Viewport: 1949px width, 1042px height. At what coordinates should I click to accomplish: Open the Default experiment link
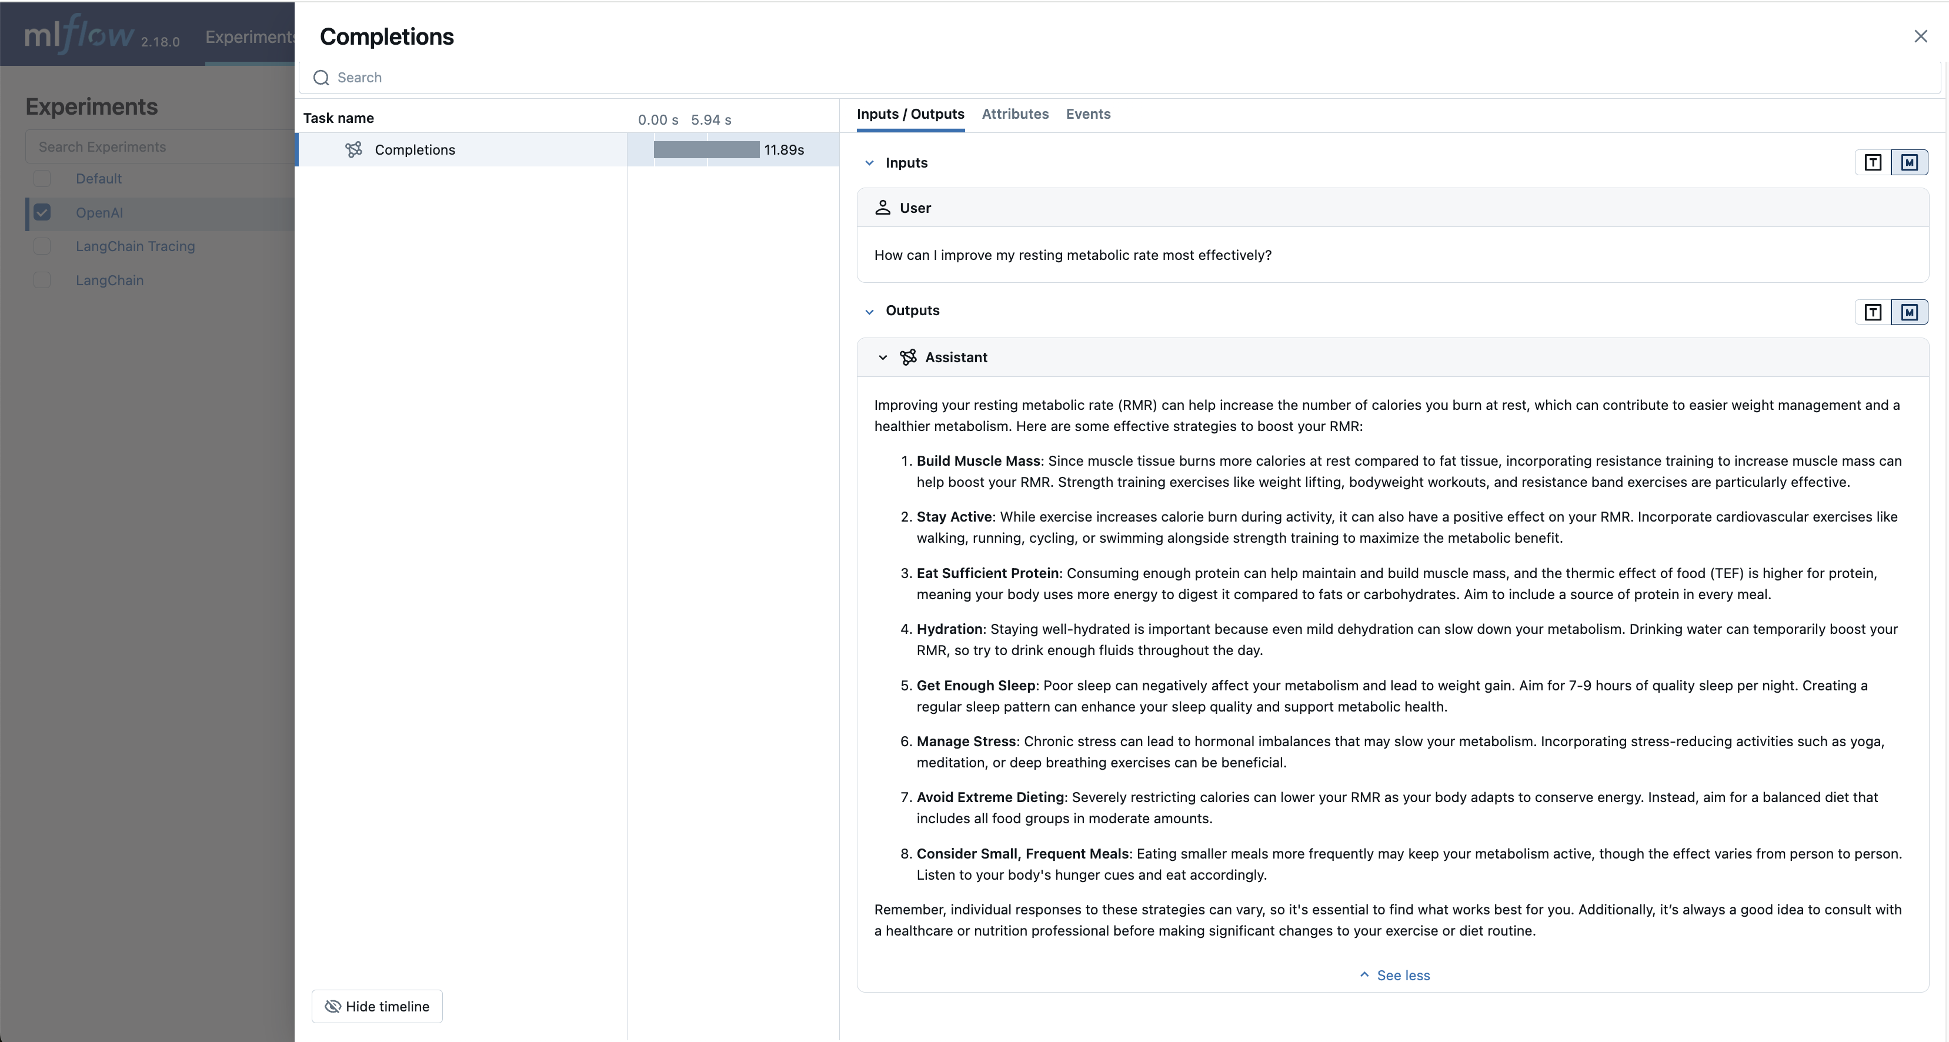click(x=98, y=179)
